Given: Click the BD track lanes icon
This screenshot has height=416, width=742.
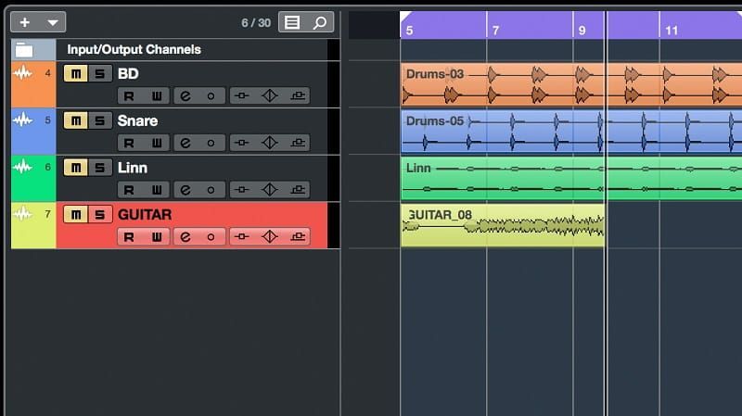Looking at the screenshot, I should click(298, 95).
